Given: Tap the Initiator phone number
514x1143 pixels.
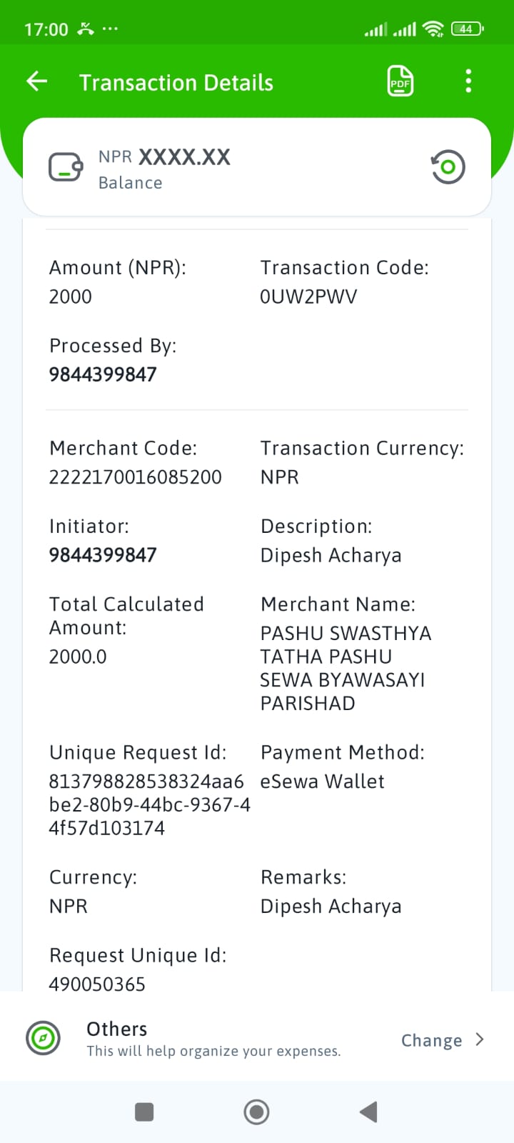Looking at the screenshot, I should coord(103,555).
